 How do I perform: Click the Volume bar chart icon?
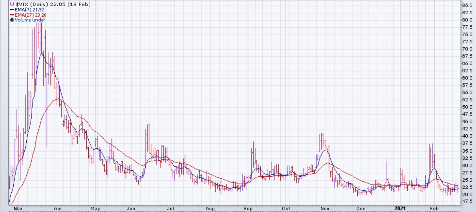(x=12, y=20)
